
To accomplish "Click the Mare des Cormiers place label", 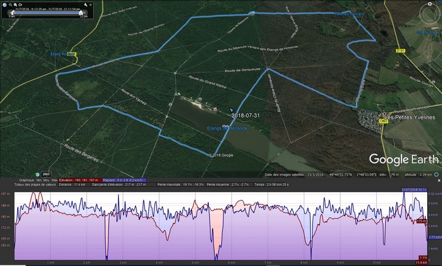I will coord(349,14).
